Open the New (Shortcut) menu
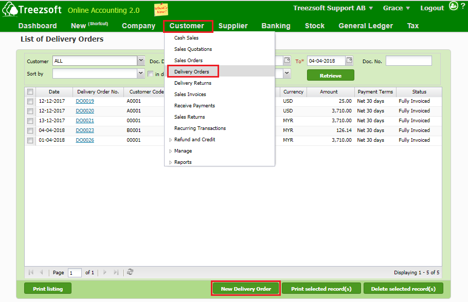 tap(89, 26)
